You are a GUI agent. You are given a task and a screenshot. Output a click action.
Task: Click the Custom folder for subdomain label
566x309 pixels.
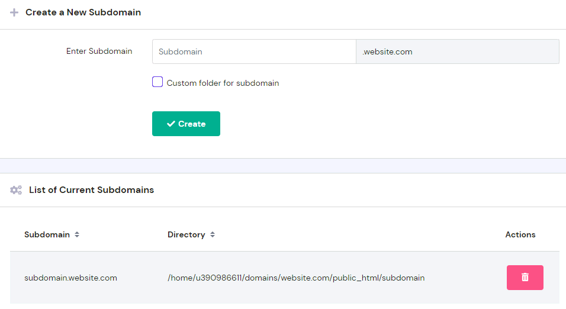[223, 83]
